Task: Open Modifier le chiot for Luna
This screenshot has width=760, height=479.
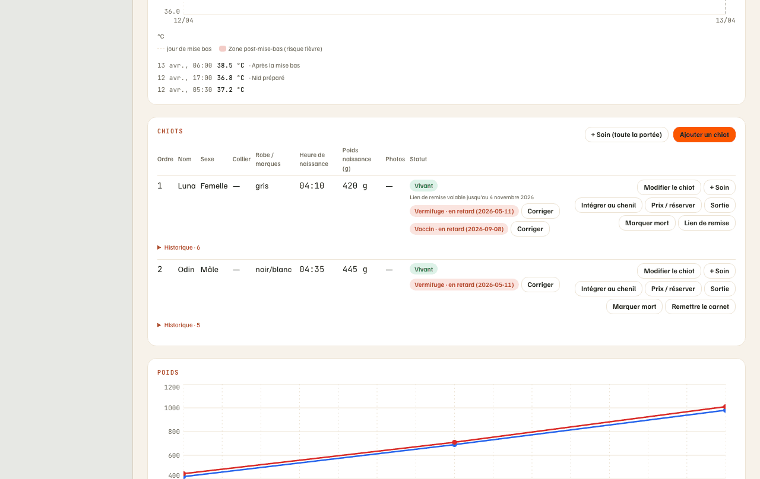Action: tap(669, 187)
